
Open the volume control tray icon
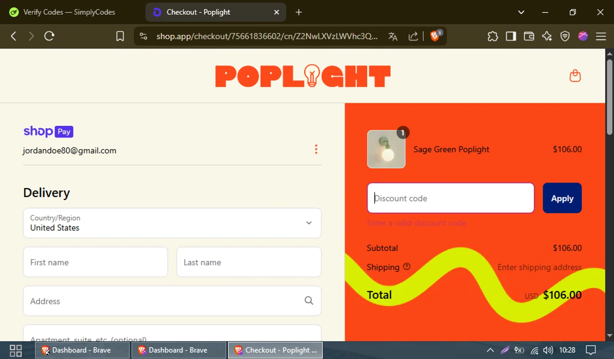pyautogui.click(x=548, y=350)
